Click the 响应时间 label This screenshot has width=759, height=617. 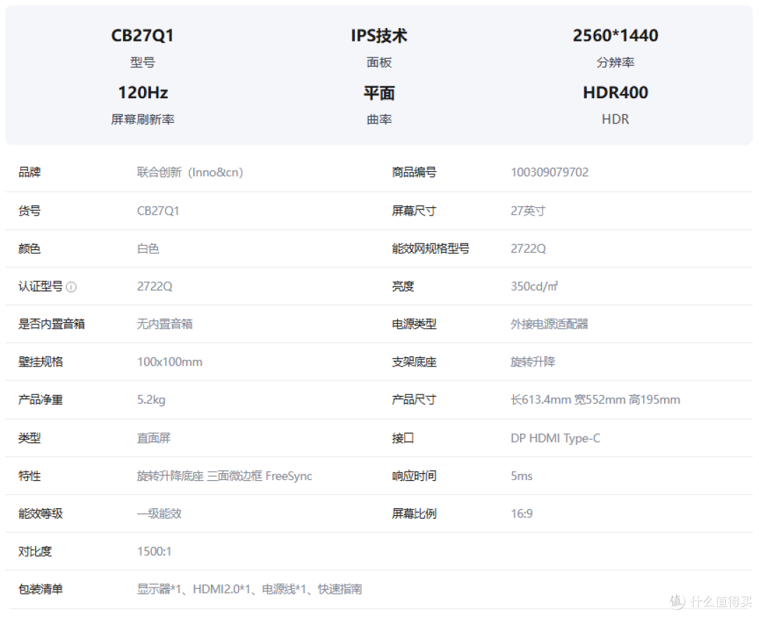click(414, 476)
